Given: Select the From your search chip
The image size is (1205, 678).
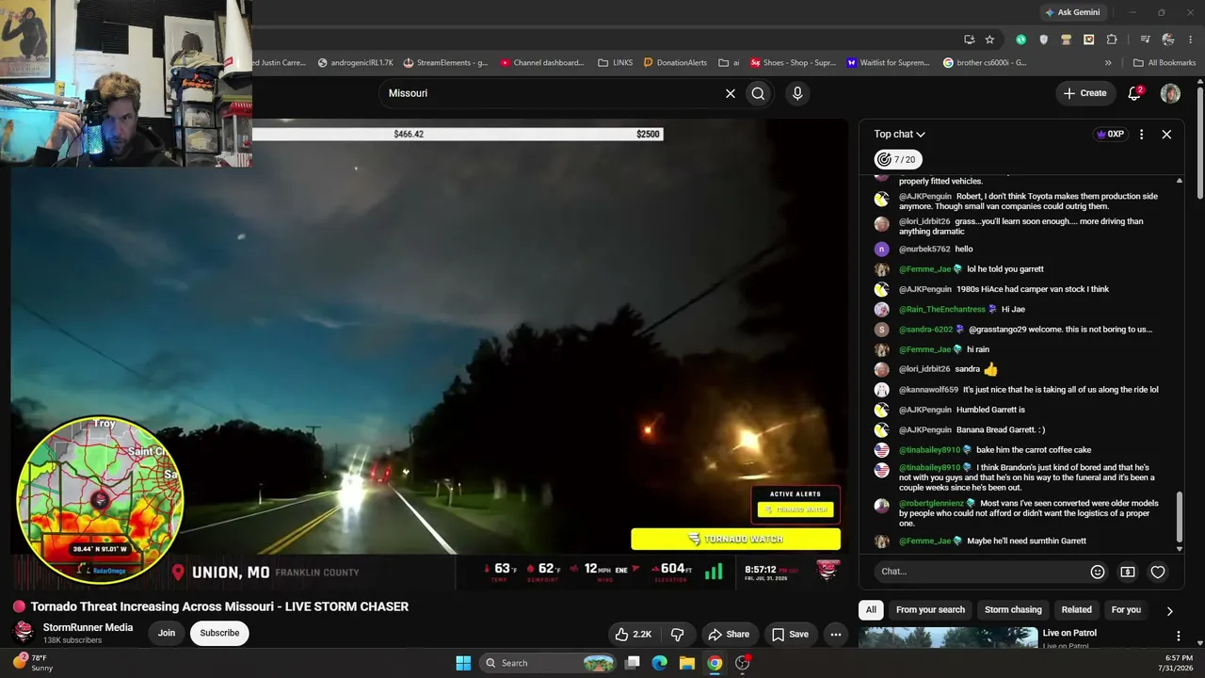Looking at the screenshot, I should pos(930,609).
